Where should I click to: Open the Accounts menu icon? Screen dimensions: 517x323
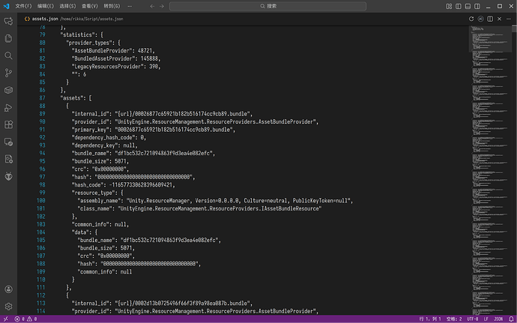(9, 289)
